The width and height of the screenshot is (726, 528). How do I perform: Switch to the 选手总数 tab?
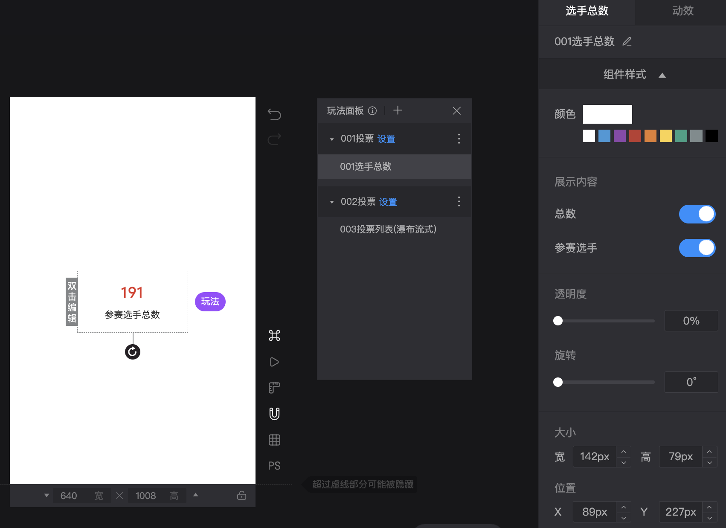[x=587, y=11]
